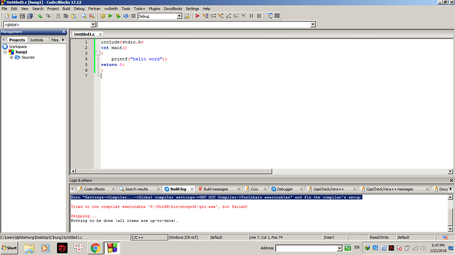Click the Build and run icon
The image size is (455, 255).
(x=118, y=16)
